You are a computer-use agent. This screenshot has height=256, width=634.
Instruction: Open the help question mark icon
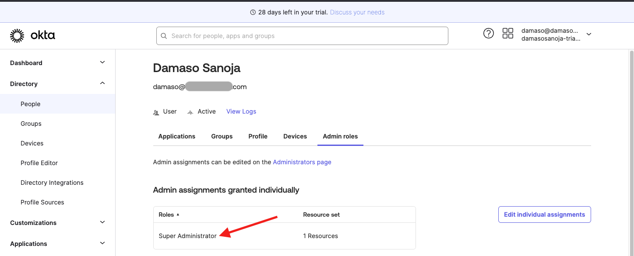(489, 33)
